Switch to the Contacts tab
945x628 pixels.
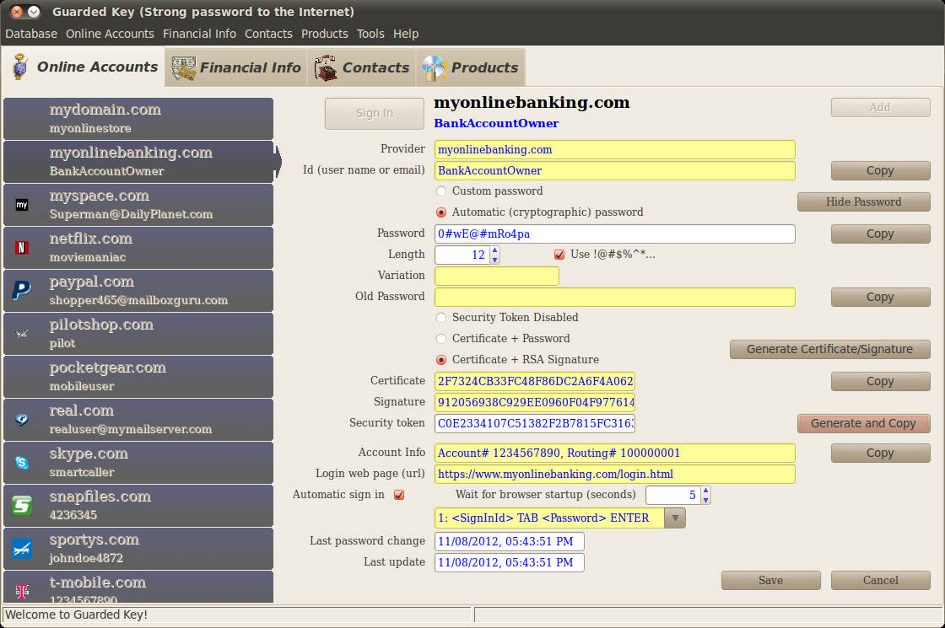[x=362, y=67]
